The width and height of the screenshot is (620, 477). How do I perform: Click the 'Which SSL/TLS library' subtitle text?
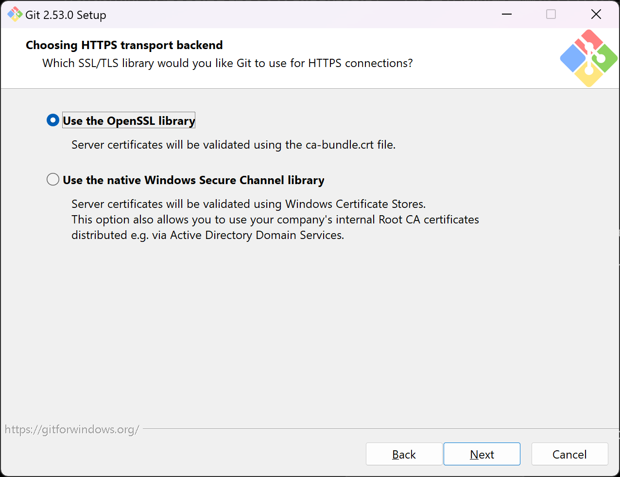(227, 63)
